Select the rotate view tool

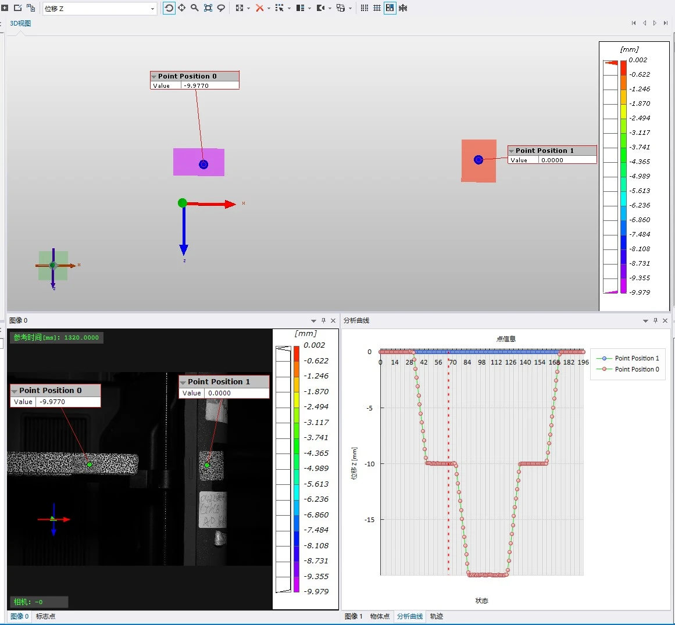pyautogui.click(x=169, y=8)
